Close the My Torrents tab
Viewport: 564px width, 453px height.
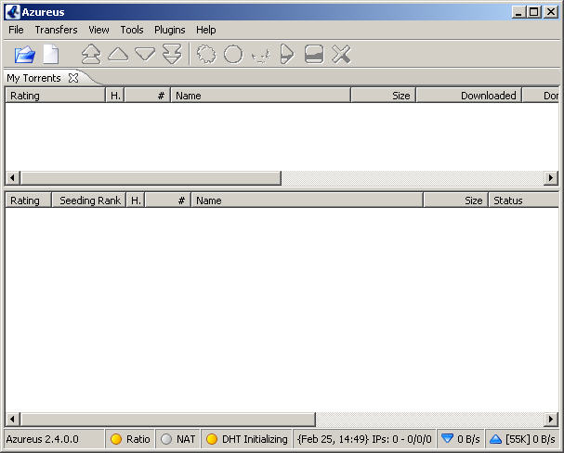(x=73, y=78)
